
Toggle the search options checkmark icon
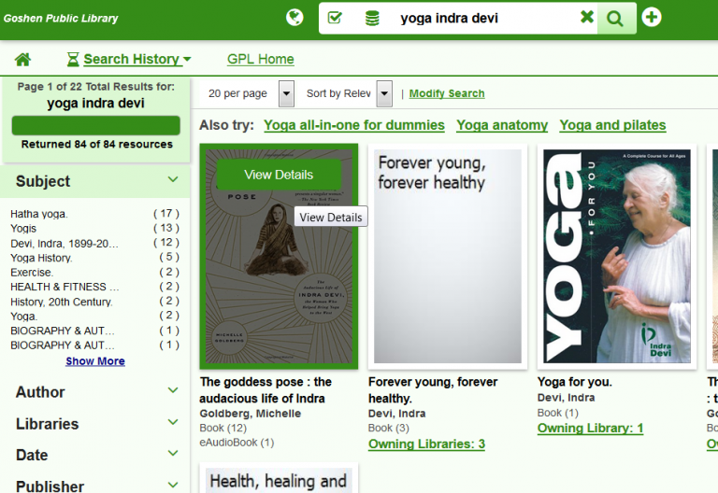(x=336, y=18)
